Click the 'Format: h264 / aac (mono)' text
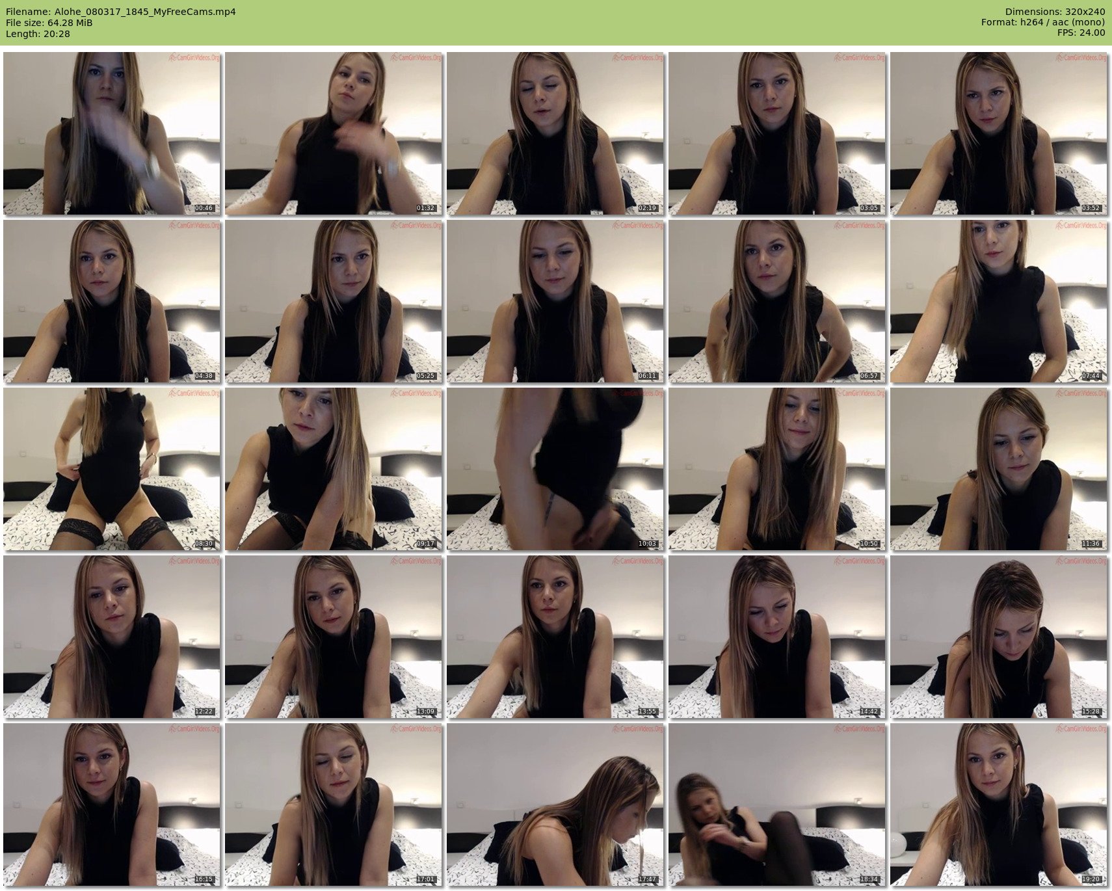The image size is (1112, 891). point(1043,22)
